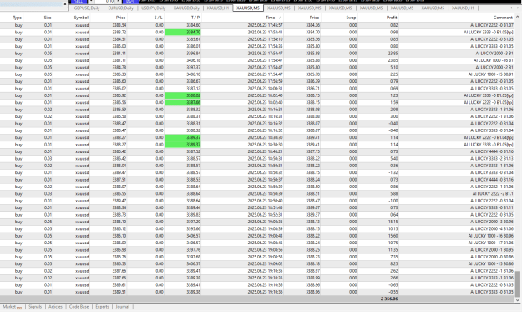Click comment AI LUCKY 2000 -3 B1
The image size is (522, 312).
[x=494, y=54]
